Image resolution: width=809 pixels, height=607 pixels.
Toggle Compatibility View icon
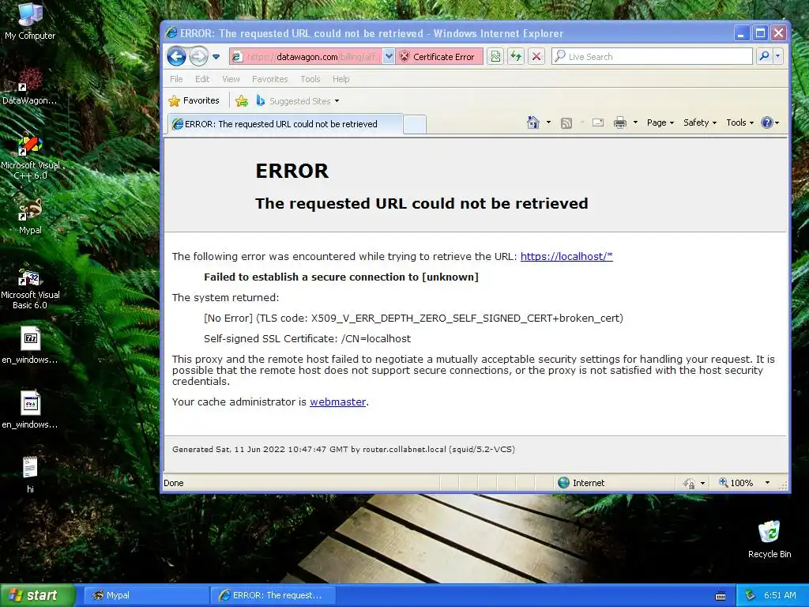(x=495, y=57)
